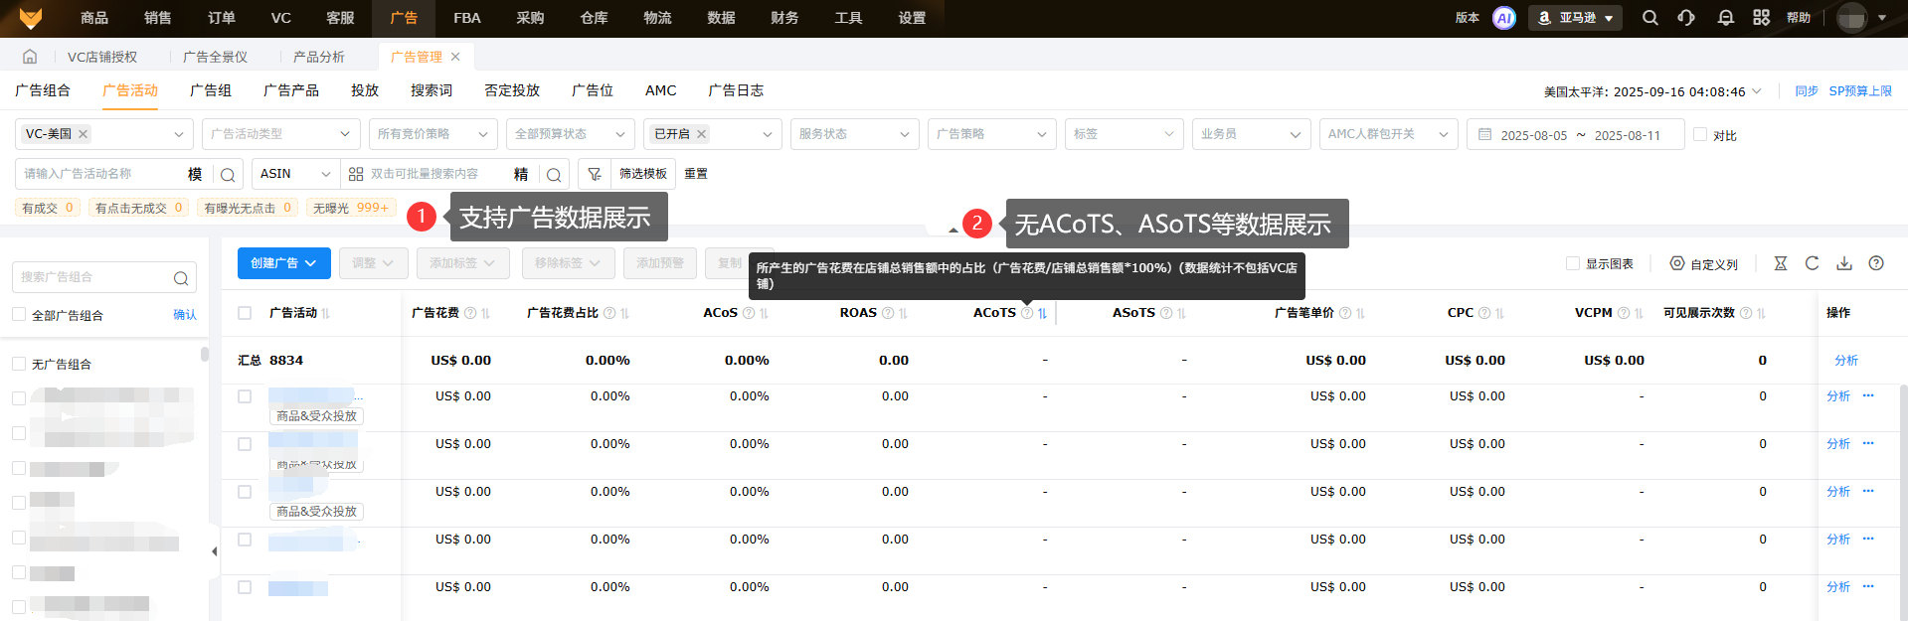Click the AI assistant icon
The image size is (1908, 621).
[x=1504, y=18]
